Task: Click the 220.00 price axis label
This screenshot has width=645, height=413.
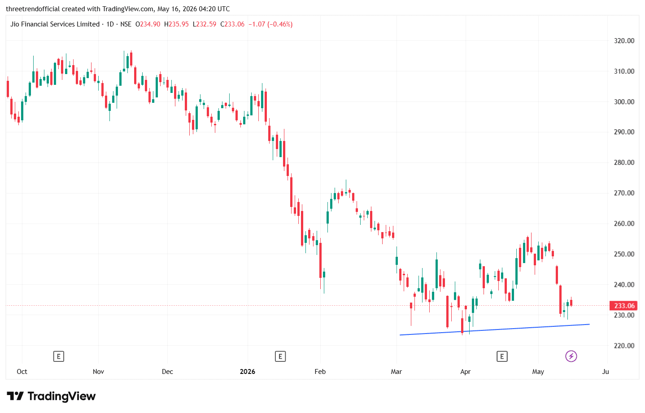Action: tap(624, 346)
